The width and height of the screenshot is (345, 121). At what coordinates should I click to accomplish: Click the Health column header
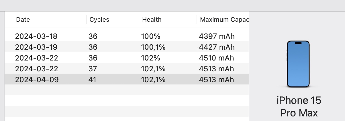click(x=152, y=20)
